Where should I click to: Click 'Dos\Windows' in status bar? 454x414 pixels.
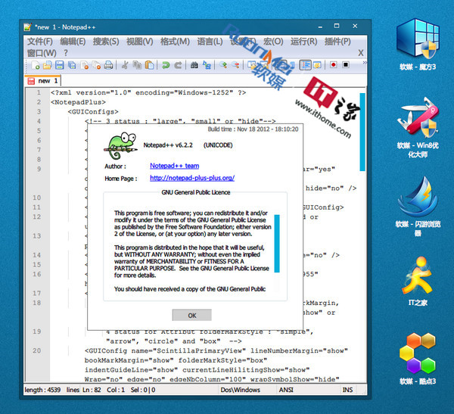[x=241, y=390]
